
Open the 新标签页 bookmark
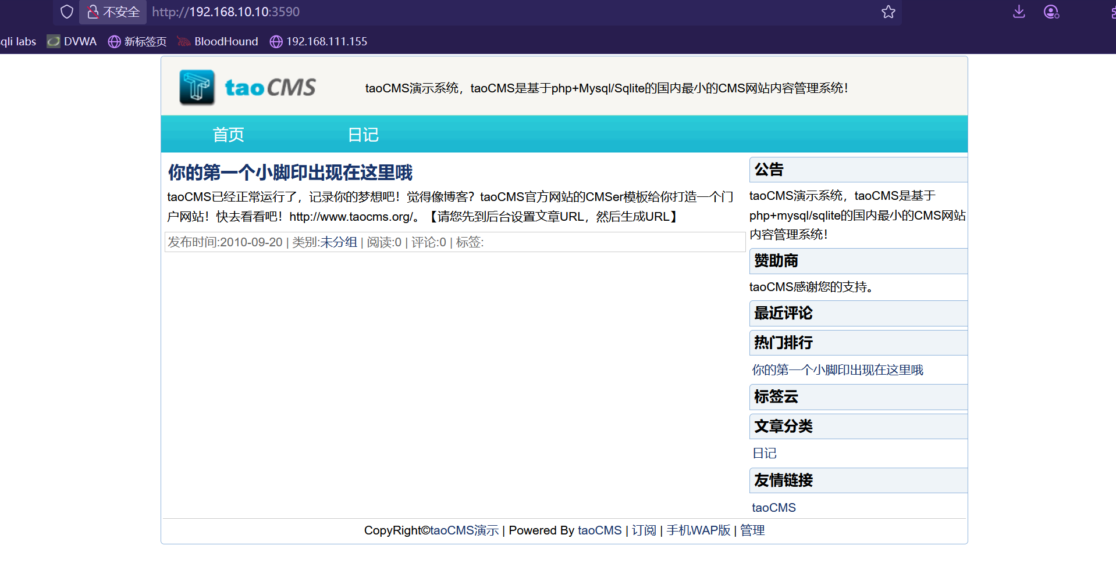click(138, 41)
